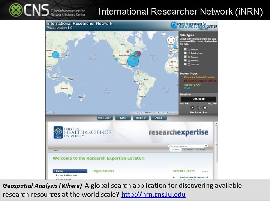This screenshot has width=270, height=202.
Task: Select the small blue marker in Australia
Action: [x=69, y=95]
